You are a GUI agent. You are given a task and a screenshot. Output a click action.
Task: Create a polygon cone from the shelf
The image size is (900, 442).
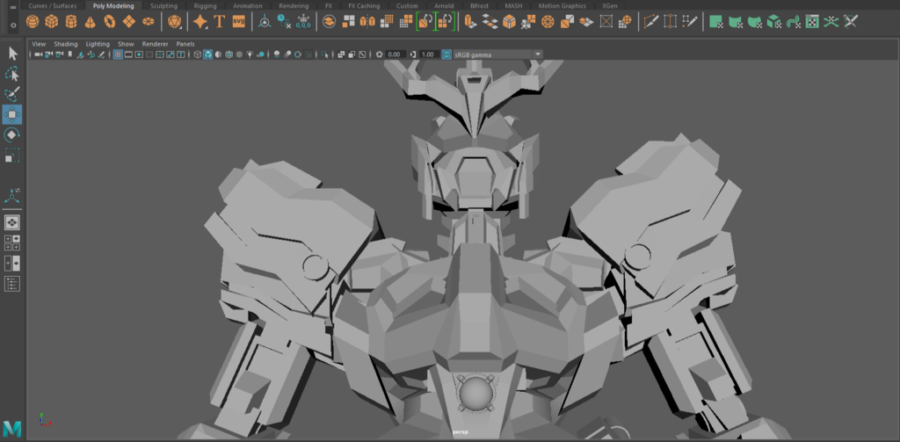coord(91,22)
